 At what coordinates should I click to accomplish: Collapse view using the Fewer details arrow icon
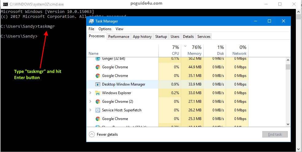[92, 134]
